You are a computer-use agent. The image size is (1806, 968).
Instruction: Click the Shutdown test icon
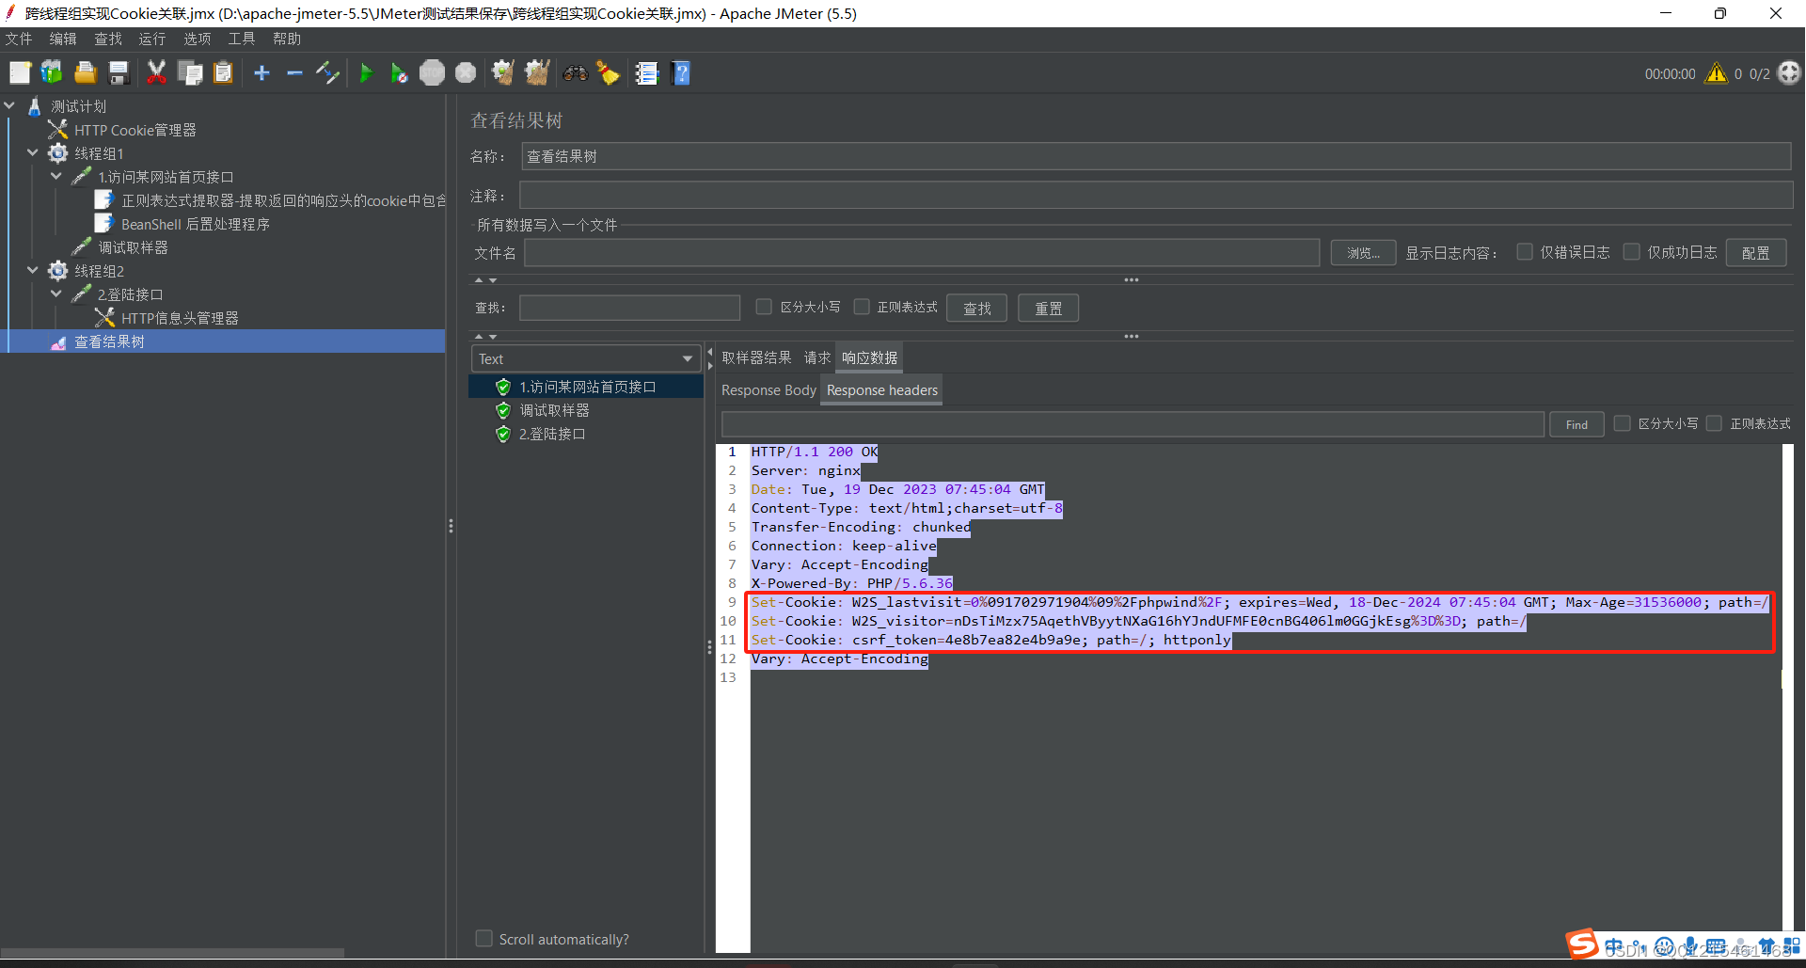click(x=466, y=73)
